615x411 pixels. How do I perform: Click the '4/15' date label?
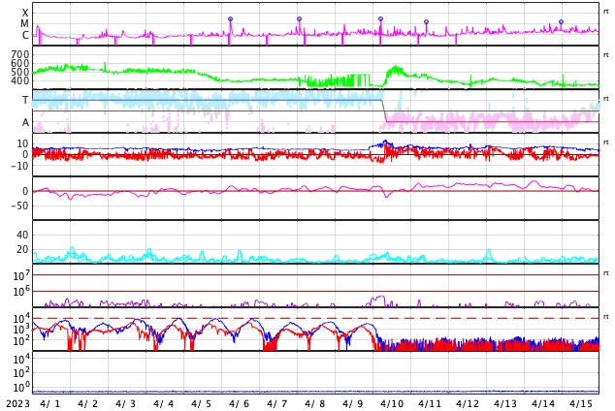pos(581,404)
